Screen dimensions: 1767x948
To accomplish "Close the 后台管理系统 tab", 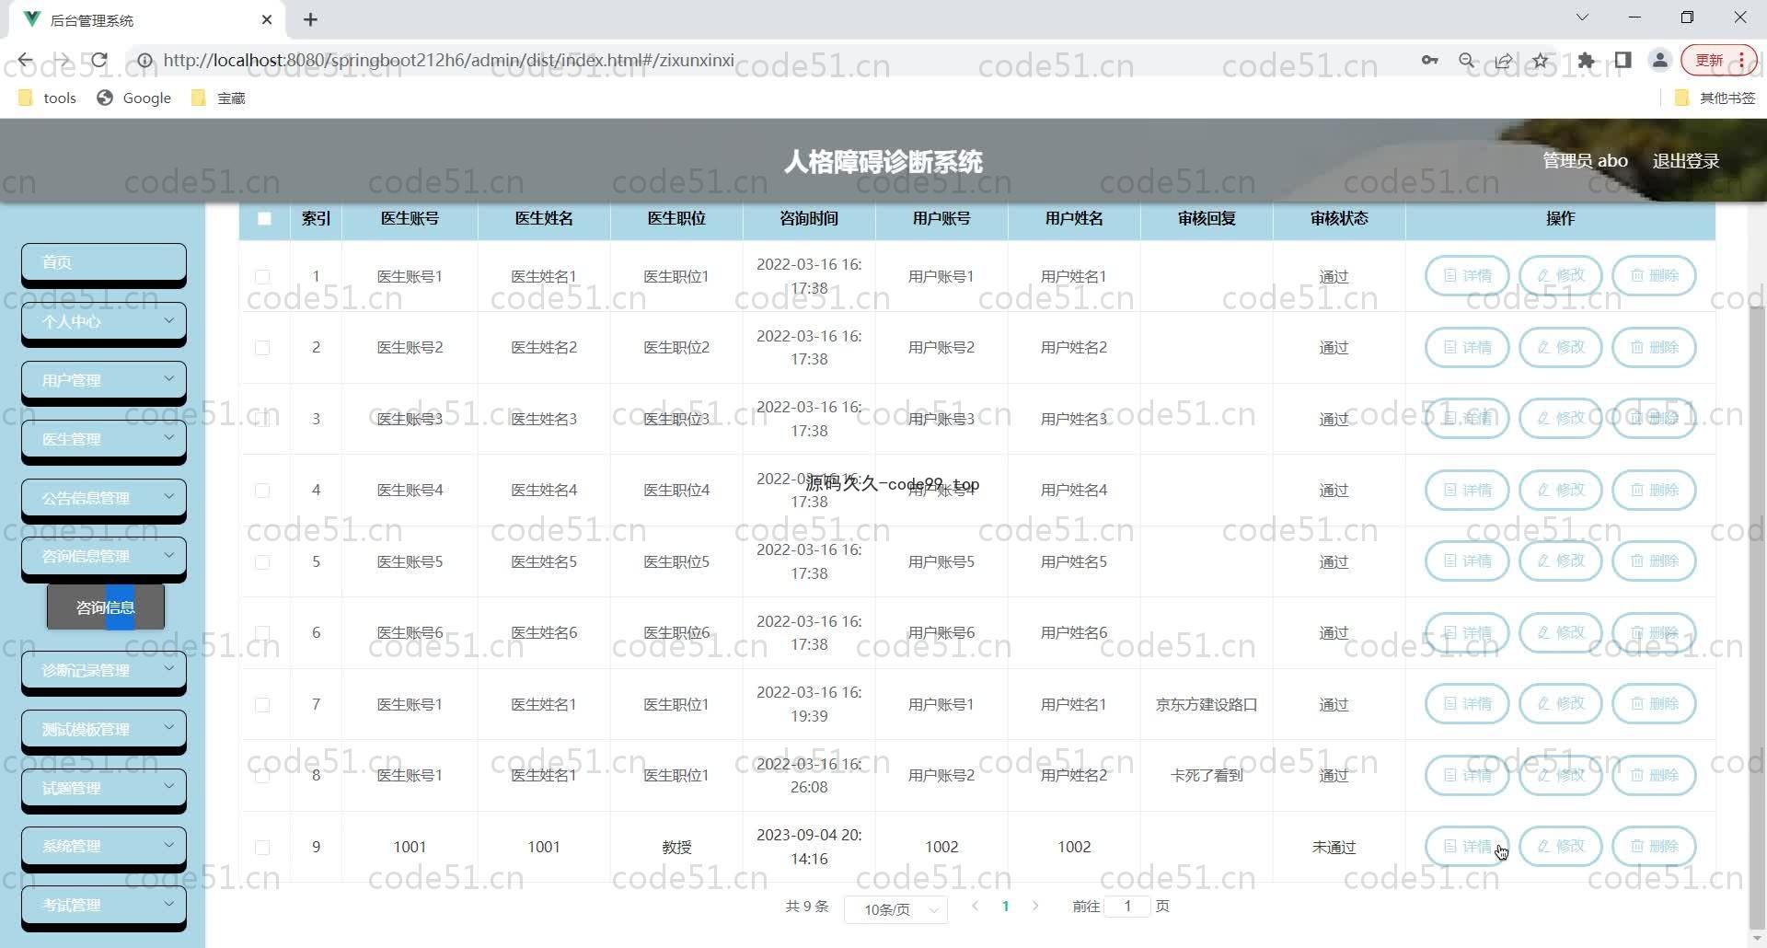I will tap(267, 19).
